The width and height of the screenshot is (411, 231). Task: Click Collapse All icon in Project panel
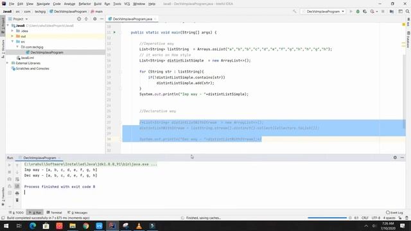pos(86,19)
